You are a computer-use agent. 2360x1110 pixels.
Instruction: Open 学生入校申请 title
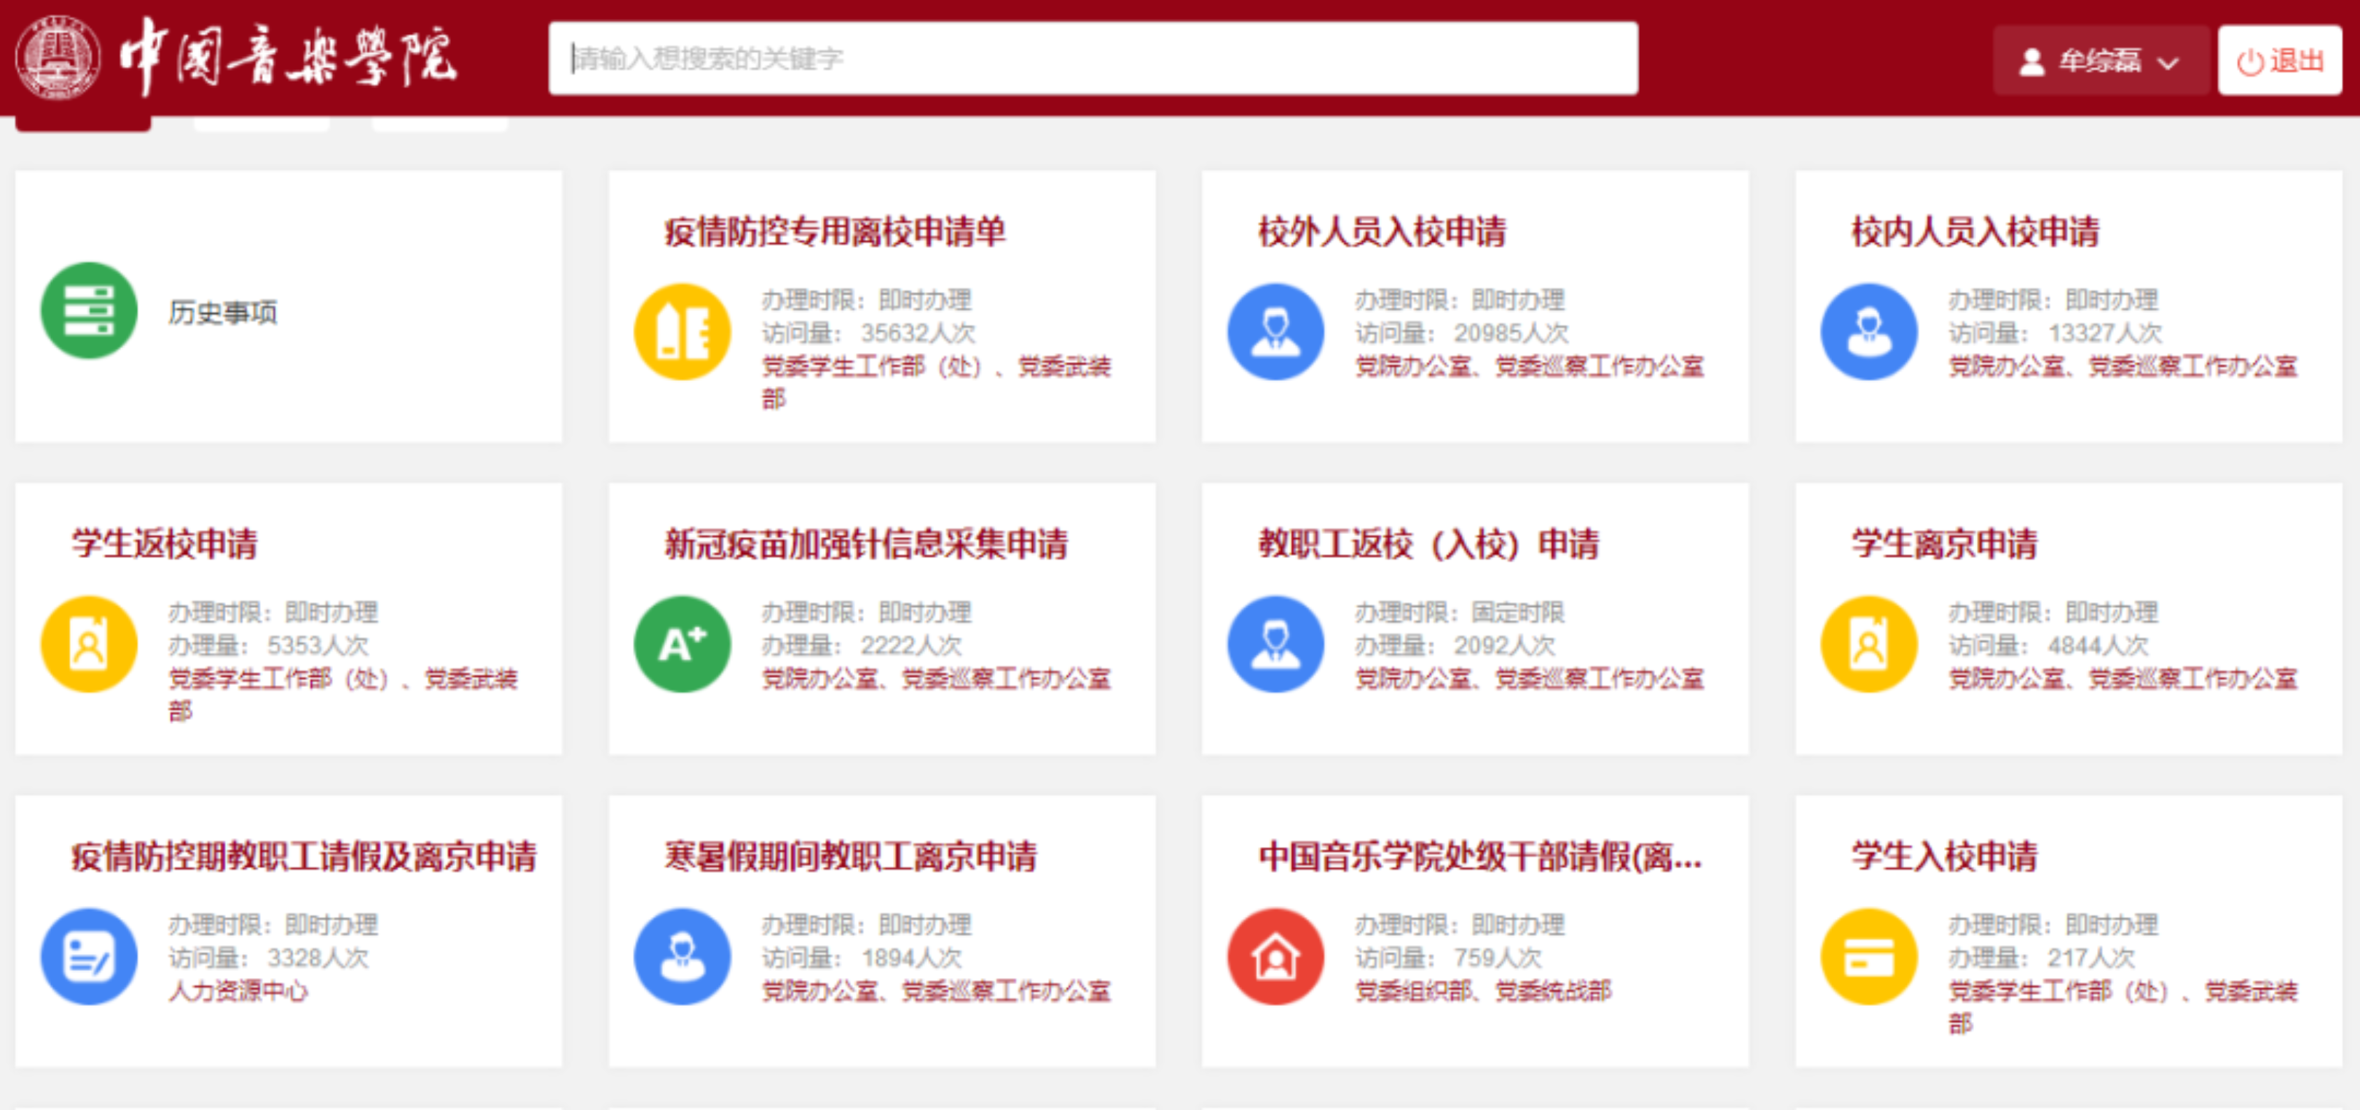[x=1944, y=856]
